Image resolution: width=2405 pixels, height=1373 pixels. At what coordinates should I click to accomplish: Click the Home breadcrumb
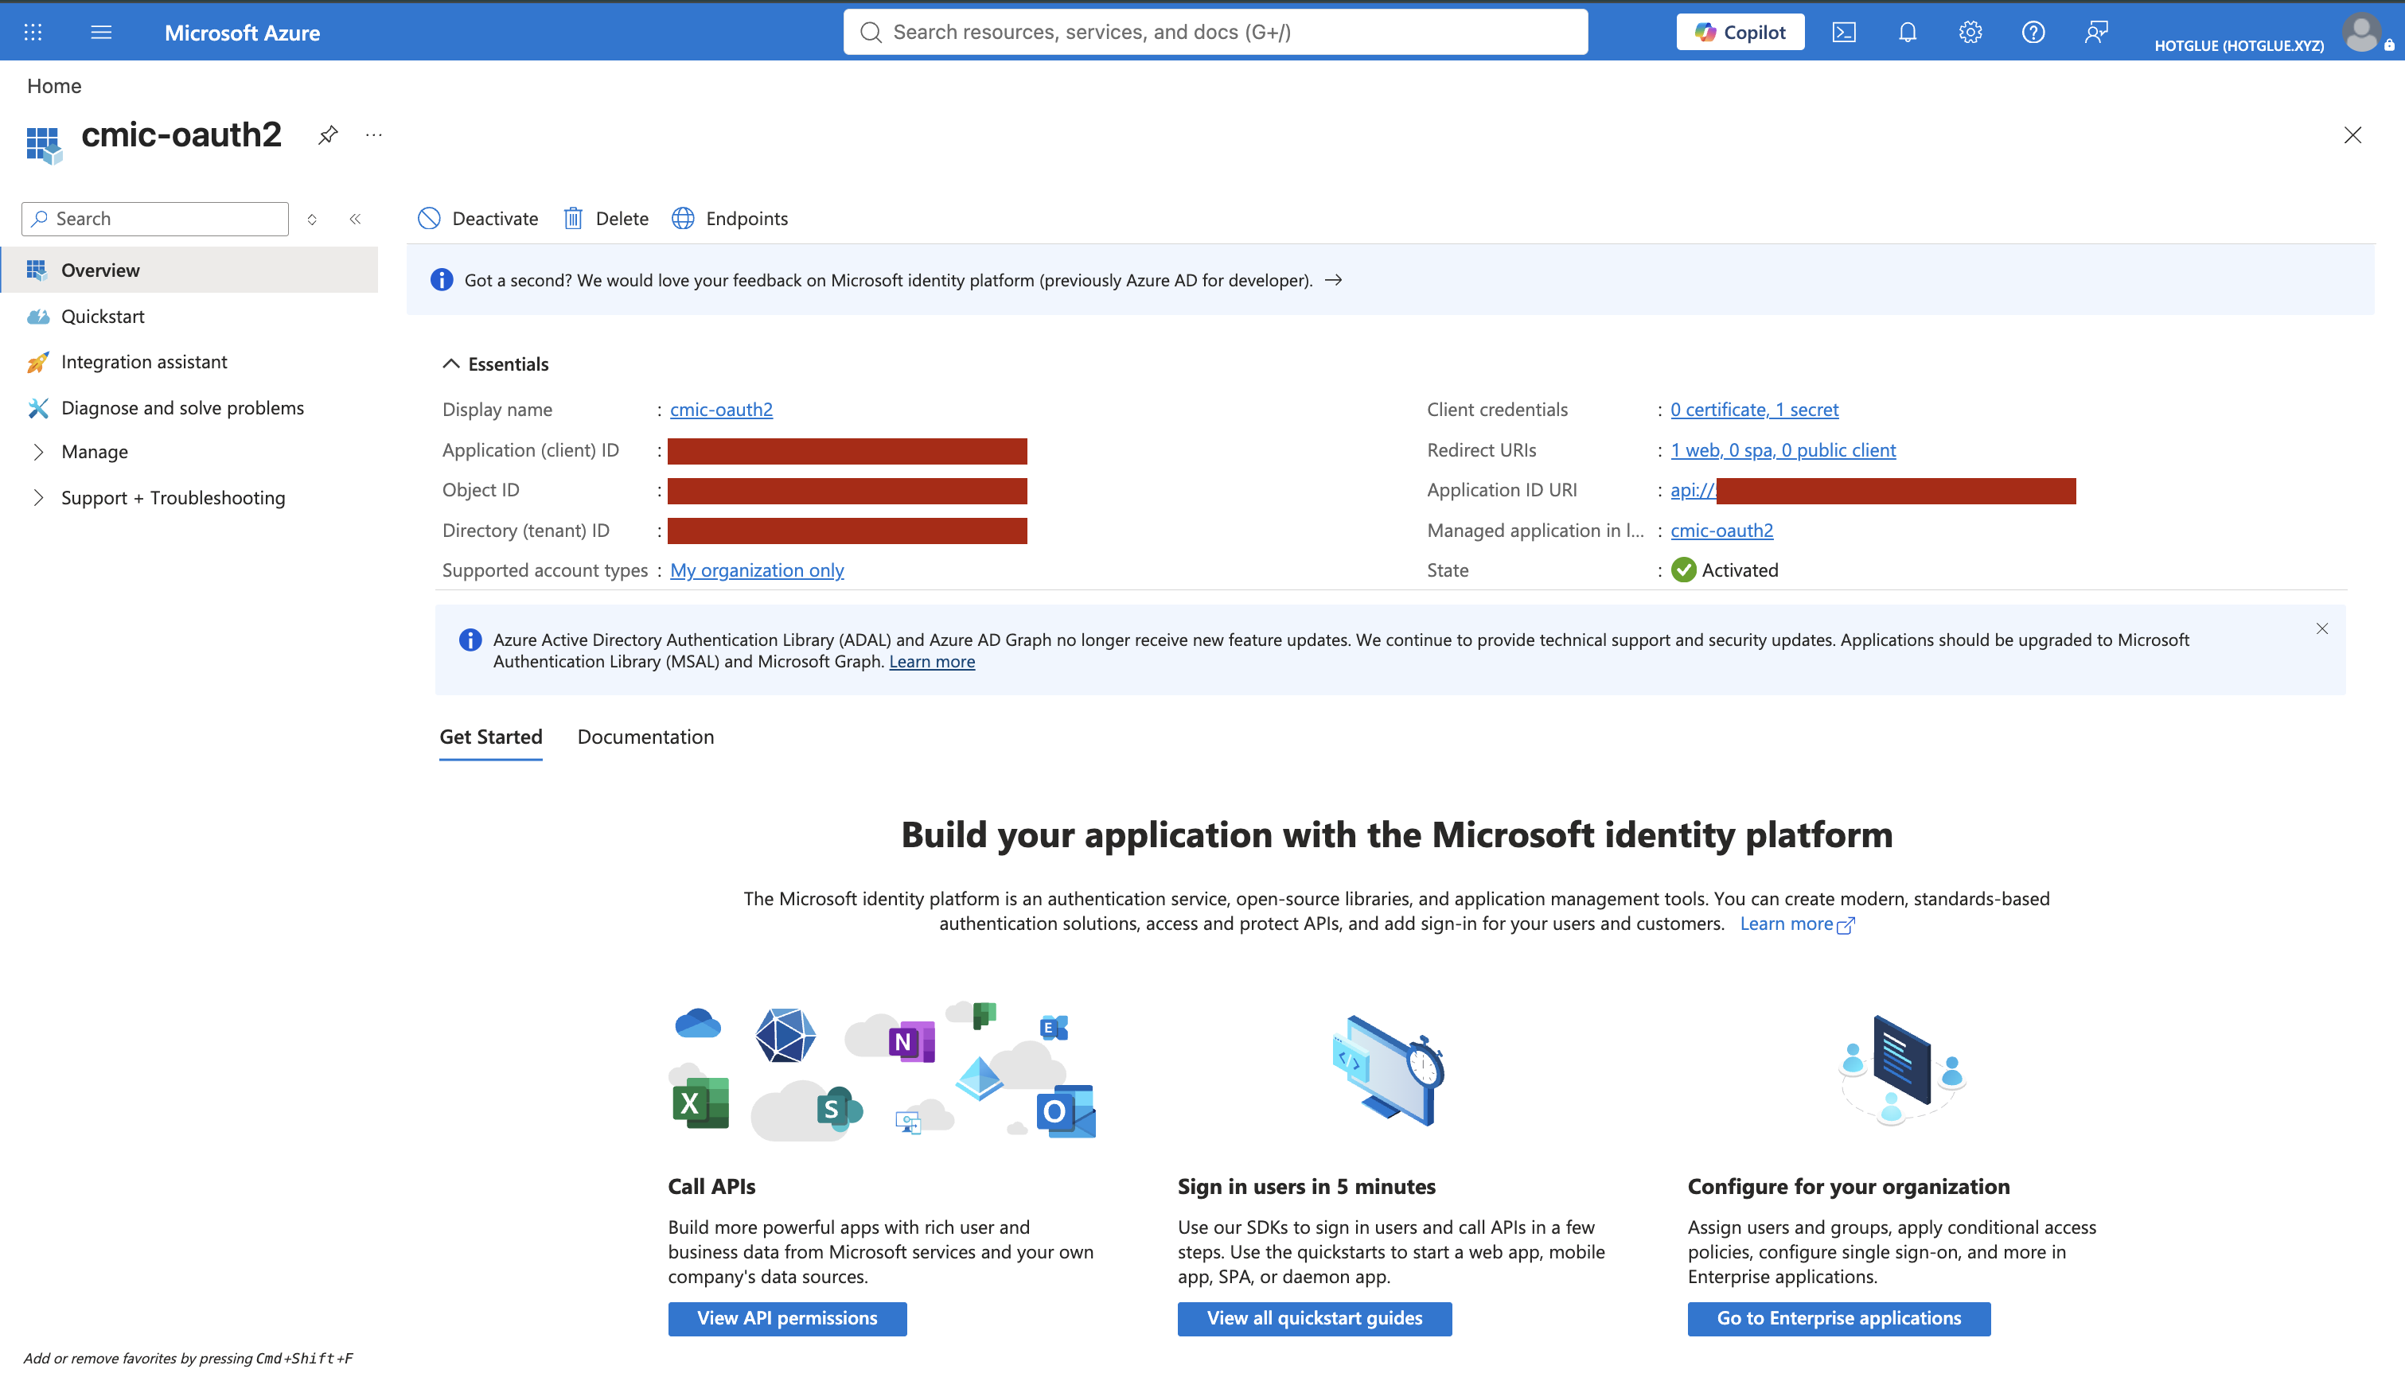[54, 86]
